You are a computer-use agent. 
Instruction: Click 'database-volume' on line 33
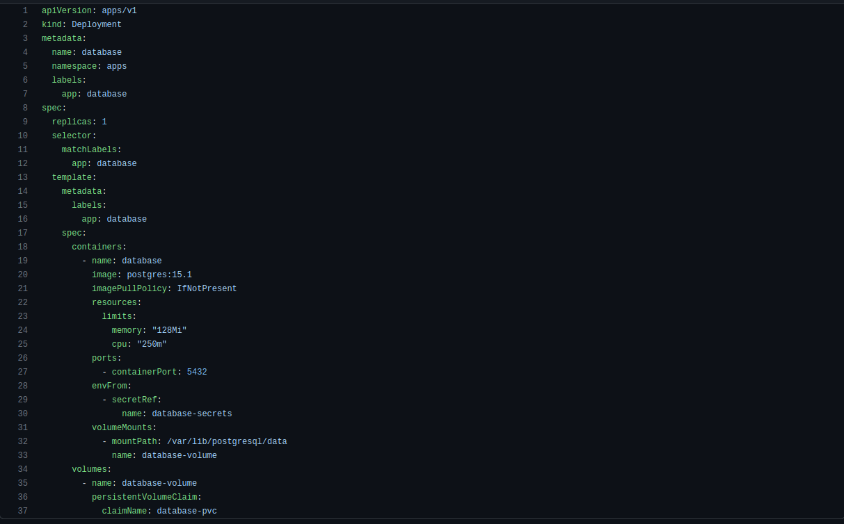tap(180, 455)
